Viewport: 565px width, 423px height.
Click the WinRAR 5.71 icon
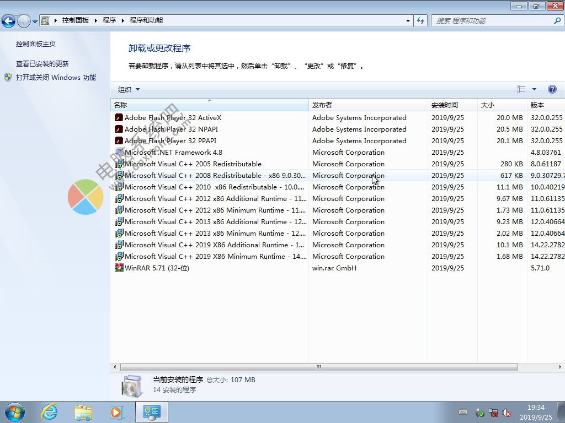coord(119,268)
